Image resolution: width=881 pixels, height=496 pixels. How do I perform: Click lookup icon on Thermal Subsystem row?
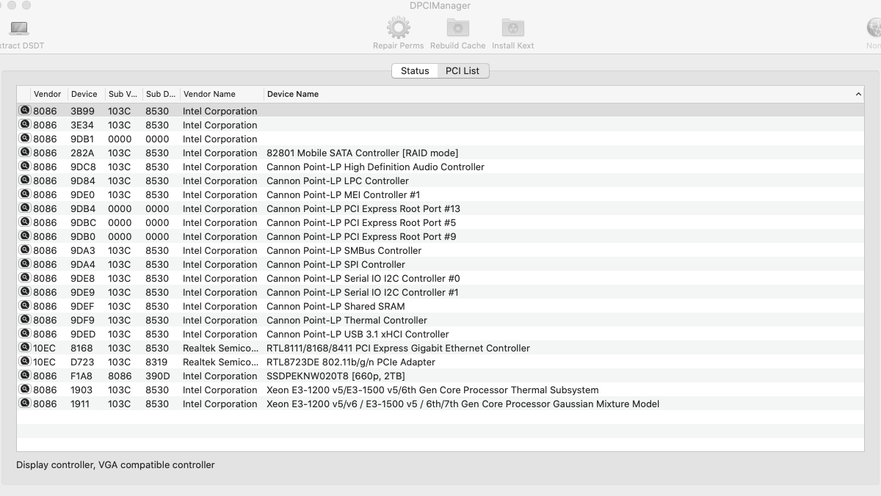coord(25,389)
